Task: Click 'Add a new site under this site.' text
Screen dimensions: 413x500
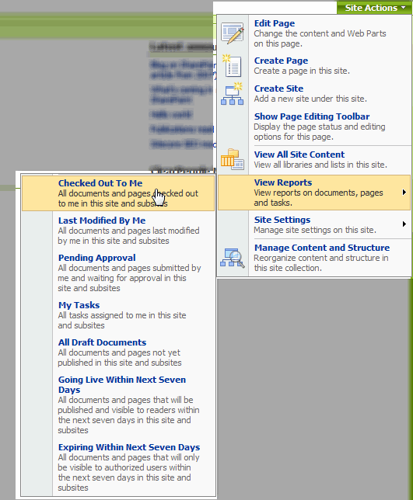Action: (x=310, y=99)
